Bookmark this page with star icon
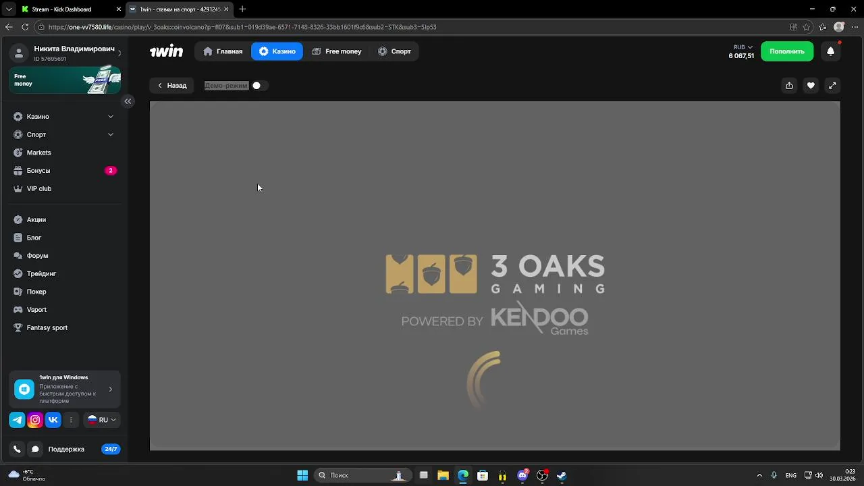 point(807,27)
